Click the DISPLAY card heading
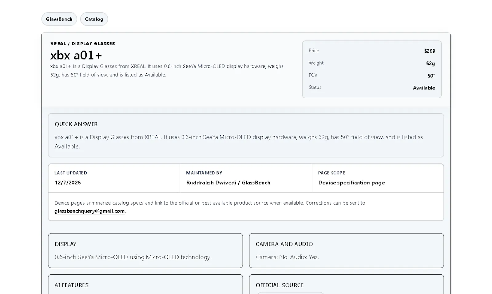The height and width of the screenshot is (294, 492). (65, 244)
